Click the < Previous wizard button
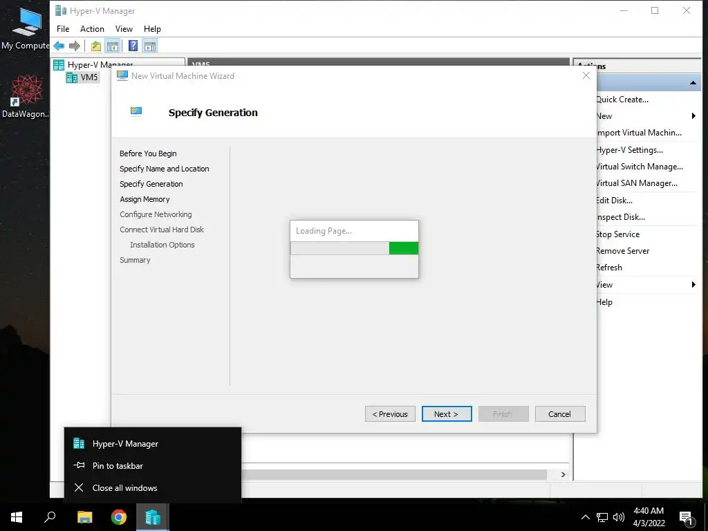 [390, 414]
